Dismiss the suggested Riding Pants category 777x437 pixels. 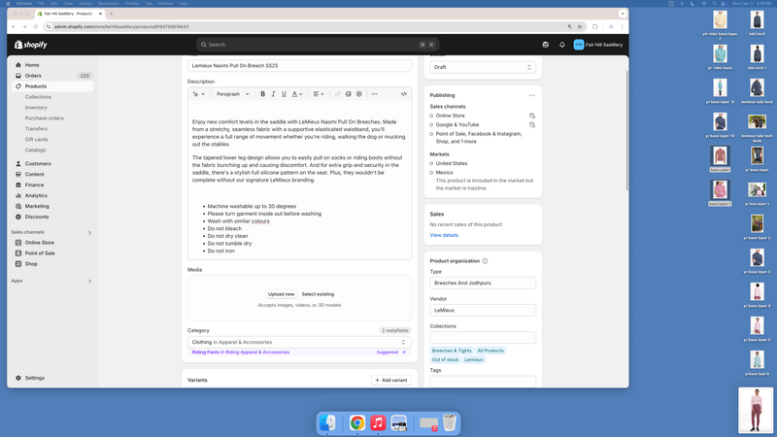pyautogui.click(x=404, y=353)
